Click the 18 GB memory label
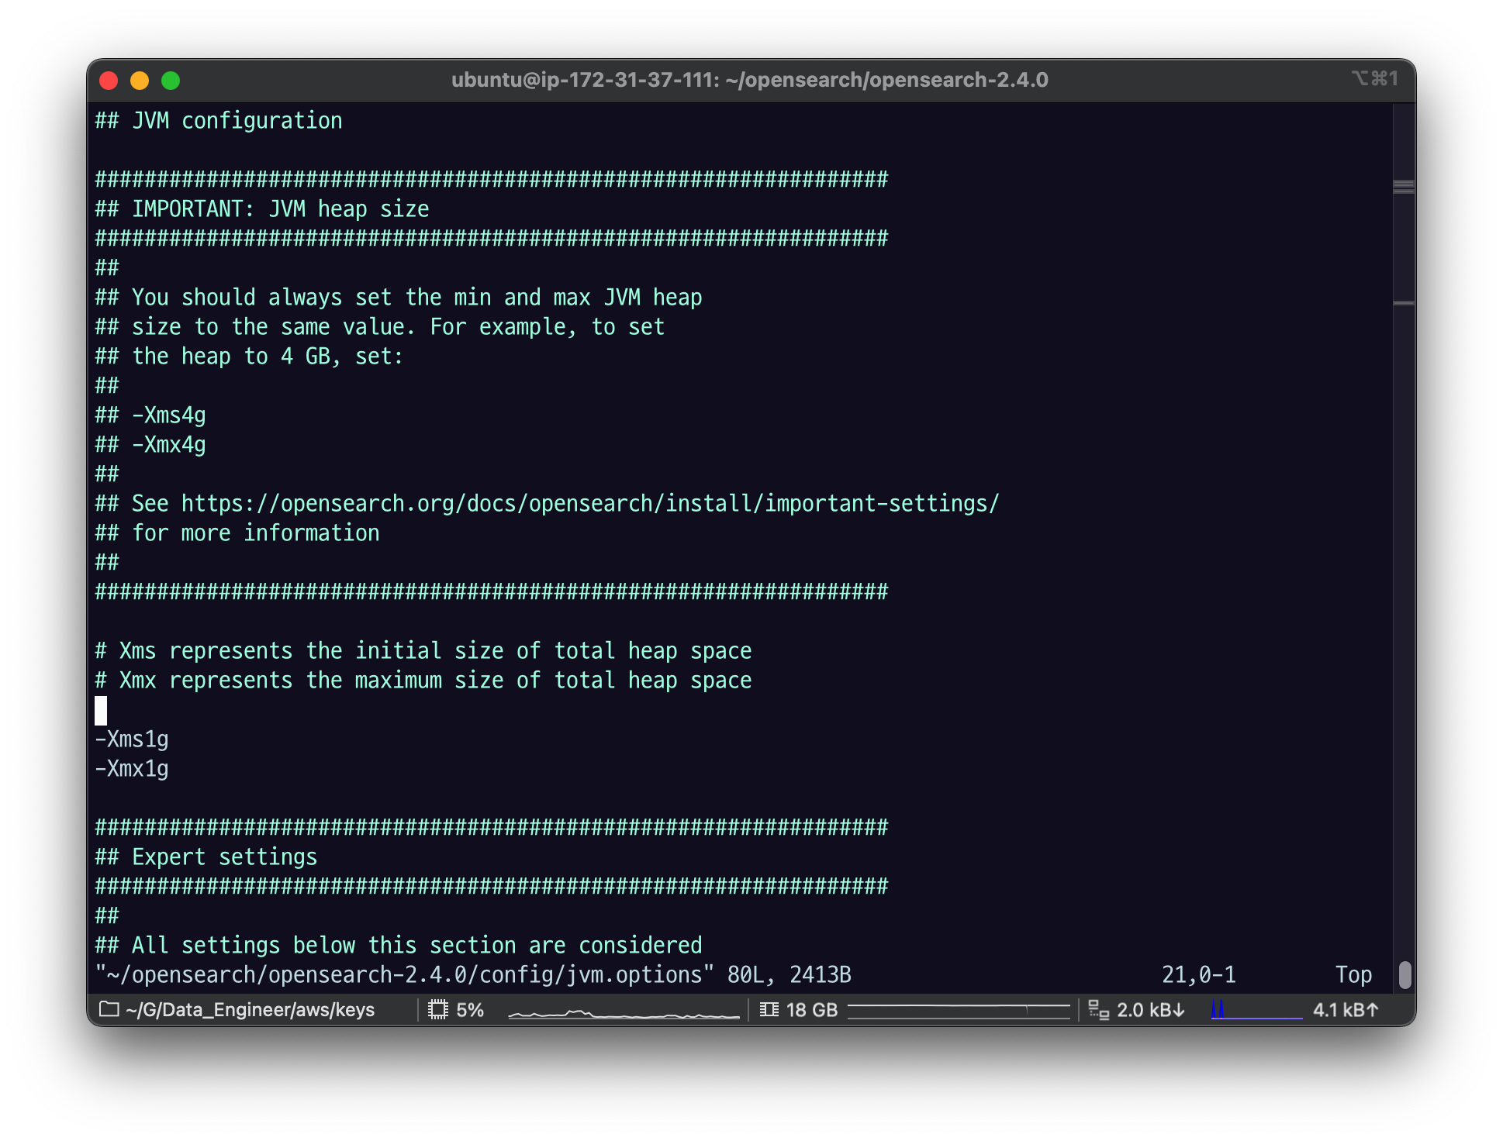Screen dimensions: 1503x1141 tap(811, 1009)
